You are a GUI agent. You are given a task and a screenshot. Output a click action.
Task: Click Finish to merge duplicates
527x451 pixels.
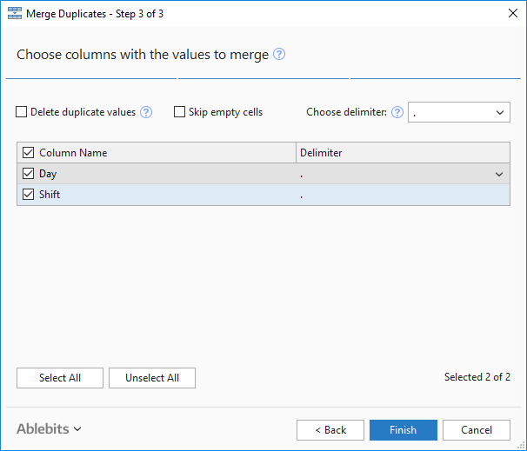tap(404, 430)
